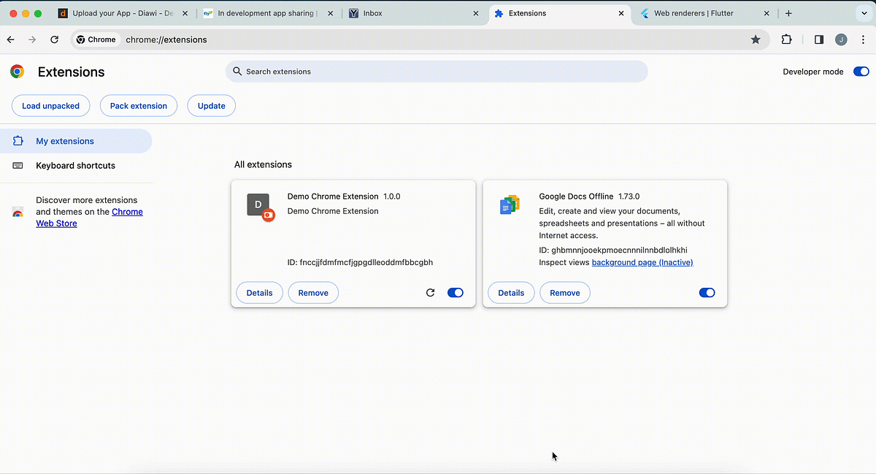
Task: Open the tab list chevron at top right
Action: point(866,13)
